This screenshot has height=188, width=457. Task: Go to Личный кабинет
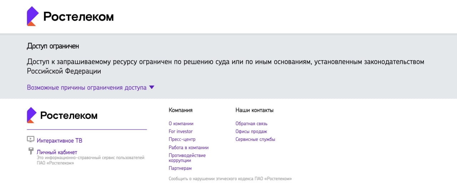click(57, 152)
